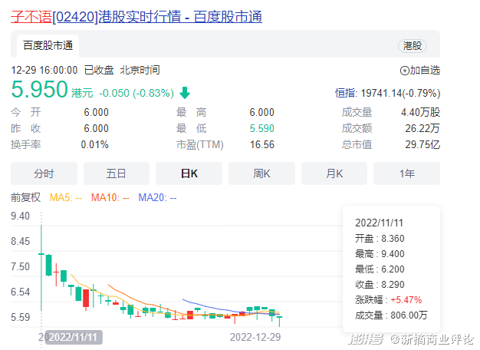Screen dimensions: 480x350
Task: Click the tooltip 涨跌幅 +5.47% value
Action: pyautogui.click(x=406, y=300)
